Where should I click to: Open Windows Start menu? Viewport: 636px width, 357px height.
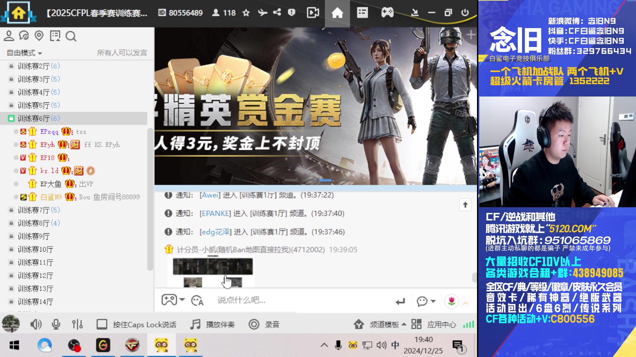(14, 345)
